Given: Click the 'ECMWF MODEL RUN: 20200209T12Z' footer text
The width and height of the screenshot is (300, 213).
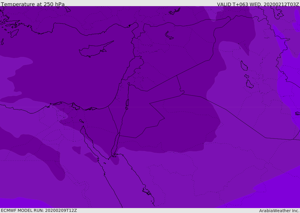Looking at the screenshot, I should pyautogui.click(x=39, y=210).
